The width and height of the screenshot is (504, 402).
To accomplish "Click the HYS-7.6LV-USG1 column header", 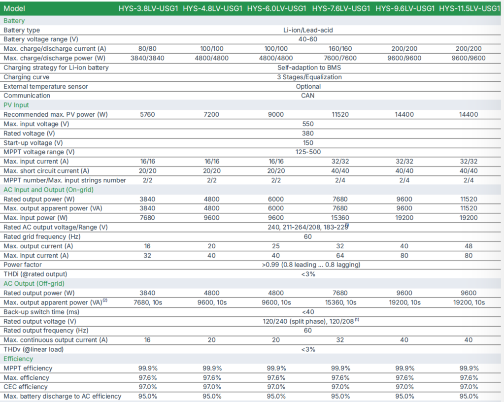I will coord(340,8).
